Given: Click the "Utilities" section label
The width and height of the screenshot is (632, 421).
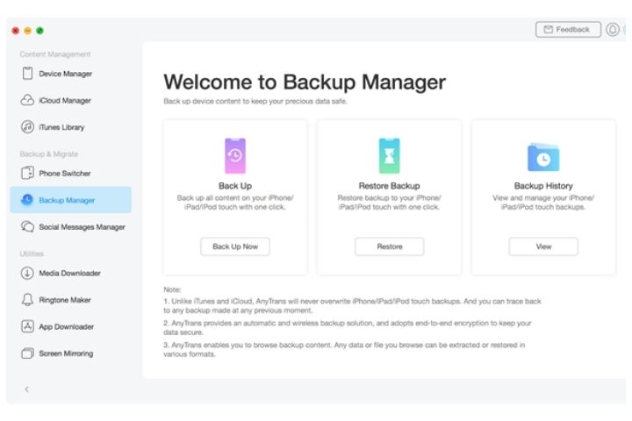Looking at the screenshot, I should [32, 253].
